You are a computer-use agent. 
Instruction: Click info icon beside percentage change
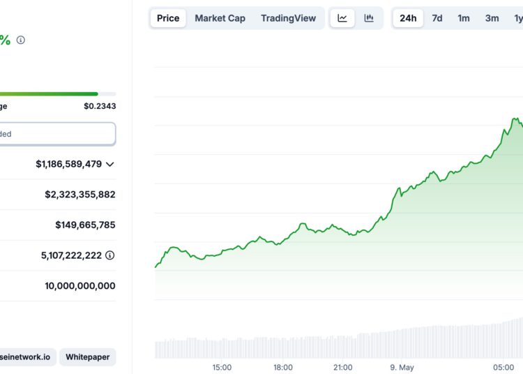pos(21,40)
